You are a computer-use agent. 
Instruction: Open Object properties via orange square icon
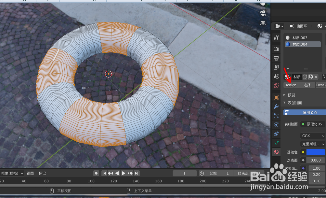point(276,97)
